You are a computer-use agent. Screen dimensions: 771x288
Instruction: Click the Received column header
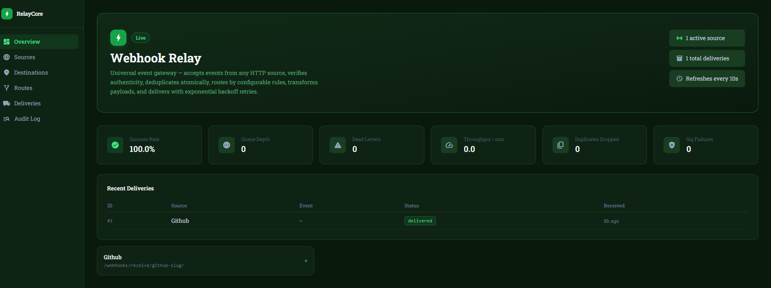614,206
